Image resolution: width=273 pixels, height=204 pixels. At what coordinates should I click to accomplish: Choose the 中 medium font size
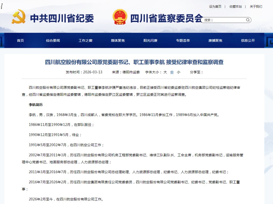click(x=172, y=72)
